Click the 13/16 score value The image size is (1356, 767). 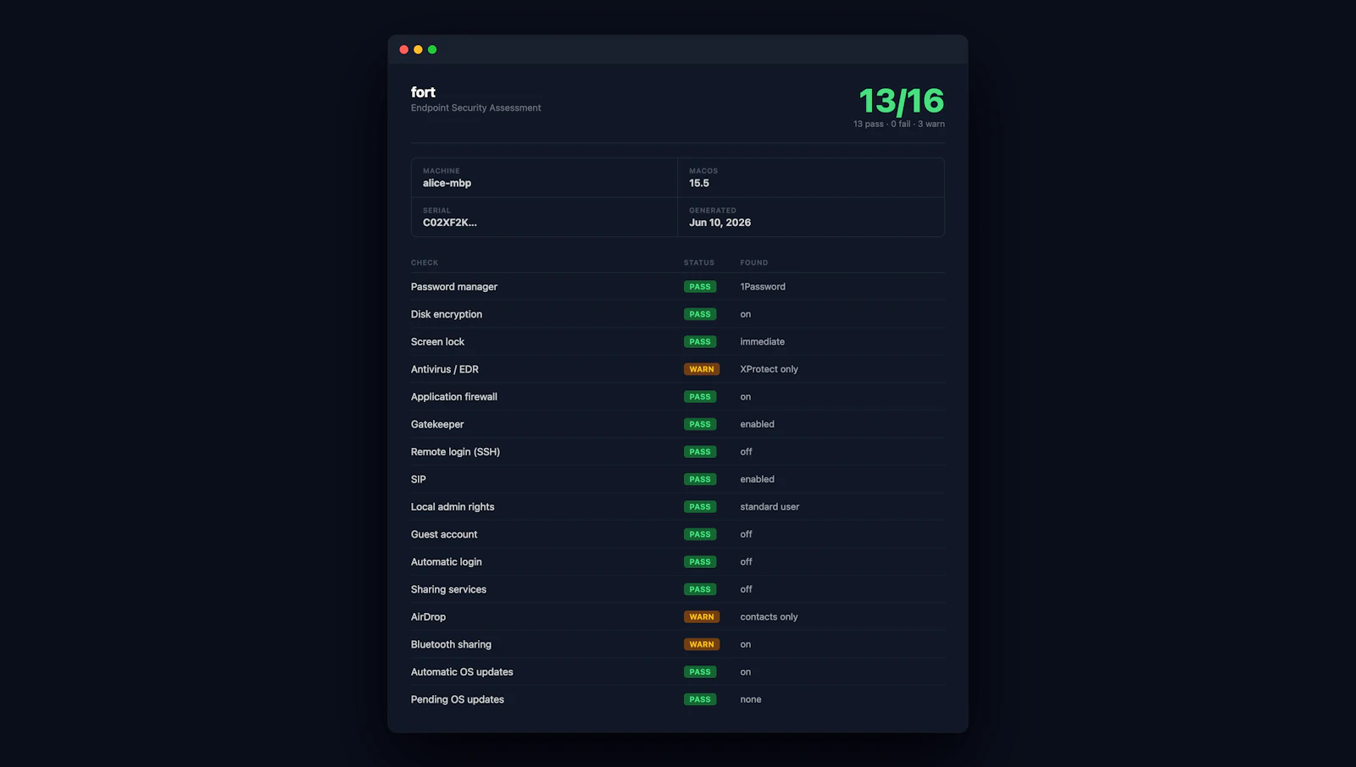point(901,101)
